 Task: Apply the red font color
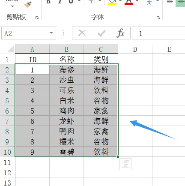point(129,2)
